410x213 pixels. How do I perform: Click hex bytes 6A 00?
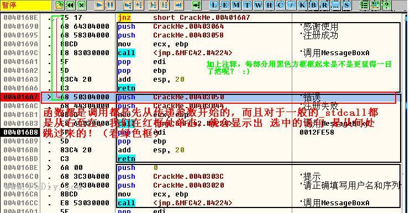pyautogui.click(x=71, y=168)
